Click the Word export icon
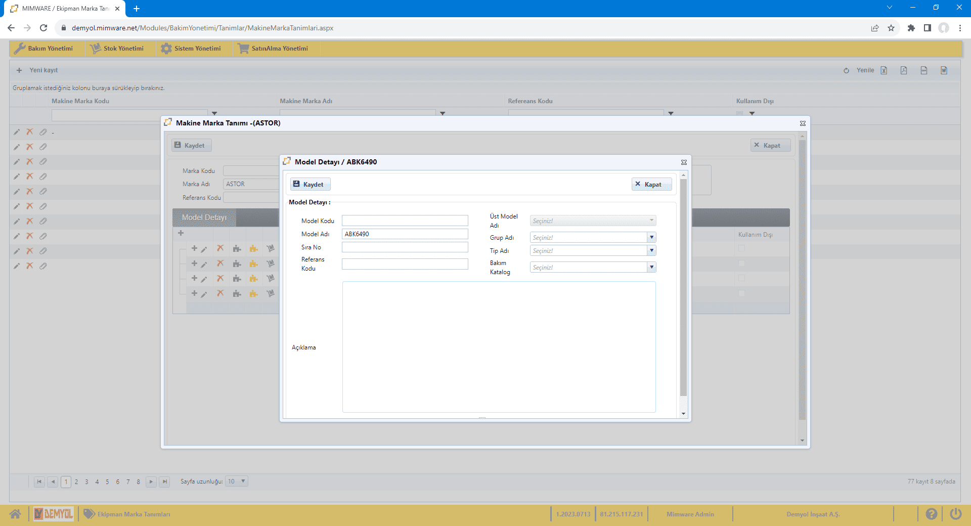971x526 pixels. click(x=944, y=70)
